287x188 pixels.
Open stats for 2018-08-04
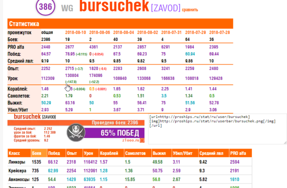(123, 33)
